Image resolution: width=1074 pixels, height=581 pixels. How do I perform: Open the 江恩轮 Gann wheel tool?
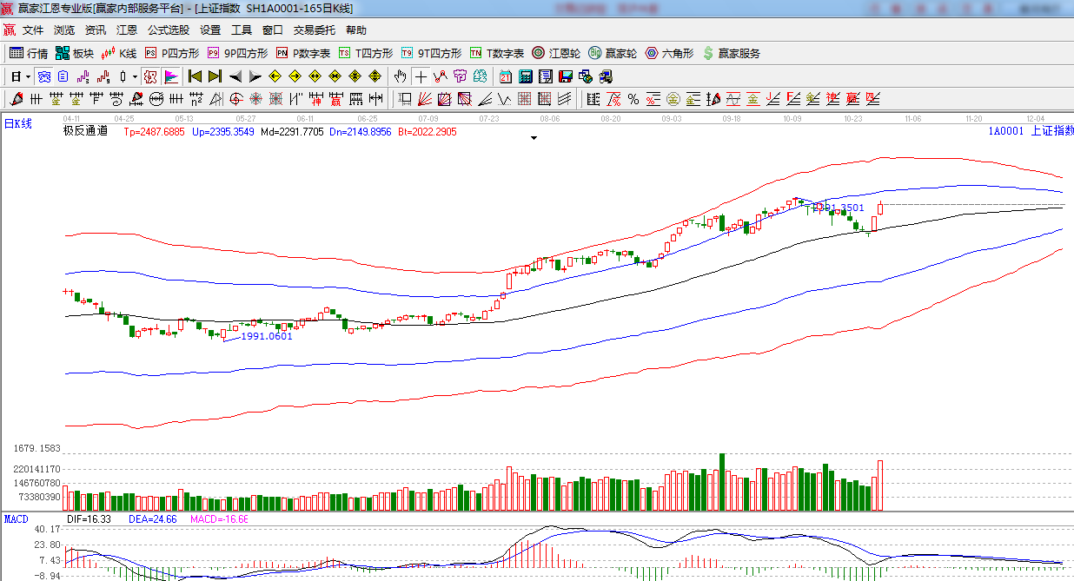pyautogui.click(x=556, y=53)
